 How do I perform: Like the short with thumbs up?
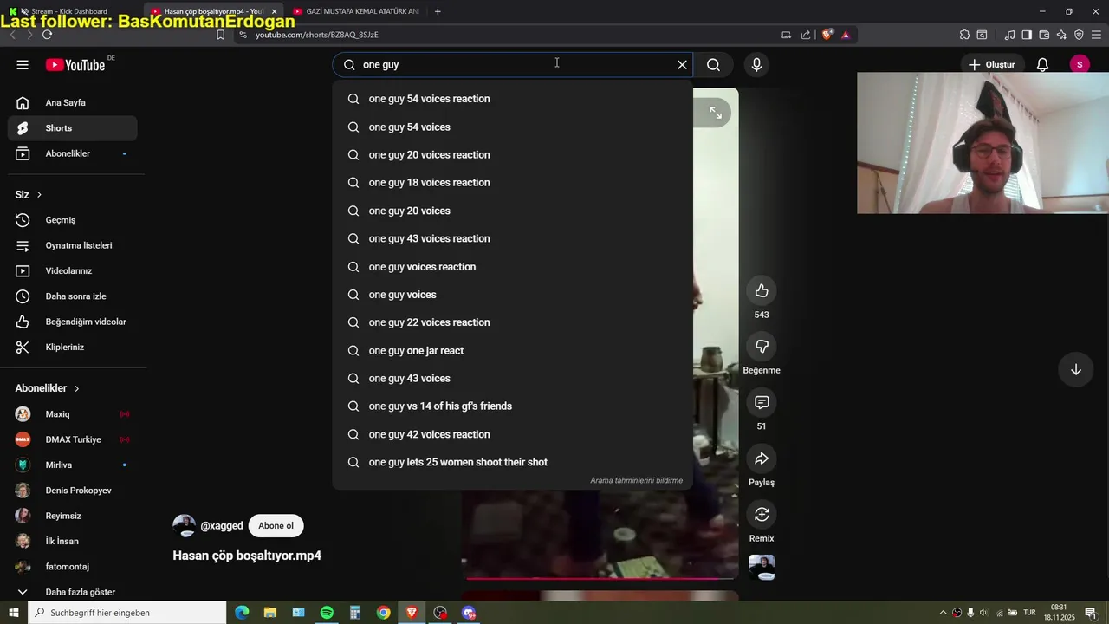762,290
